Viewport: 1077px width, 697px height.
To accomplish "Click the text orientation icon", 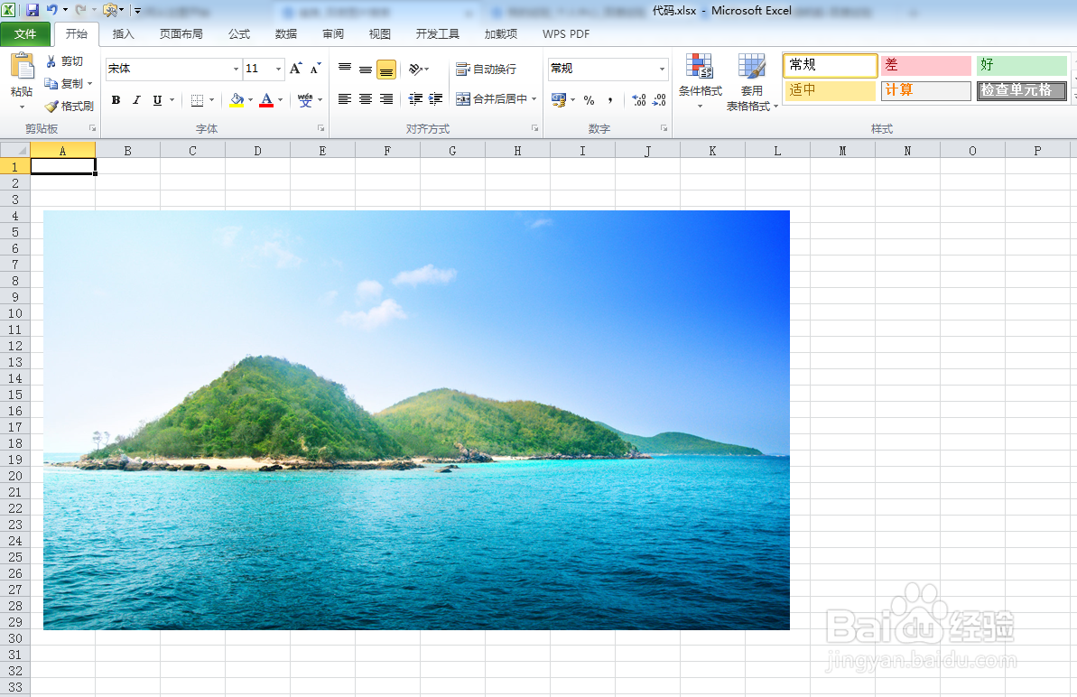I will pyautogui.click(x=415, y=69).
